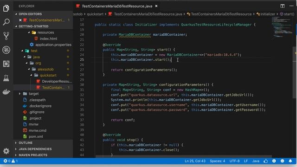Screen dimensions: 297x167
Task: Collapse the alexsotob folder
Action: 29,69
